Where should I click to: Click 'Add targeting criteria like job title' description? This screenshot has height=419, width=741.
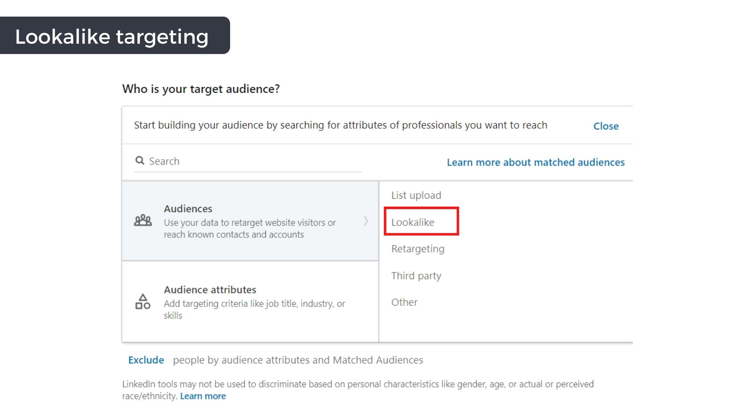[x=254, y=309]
